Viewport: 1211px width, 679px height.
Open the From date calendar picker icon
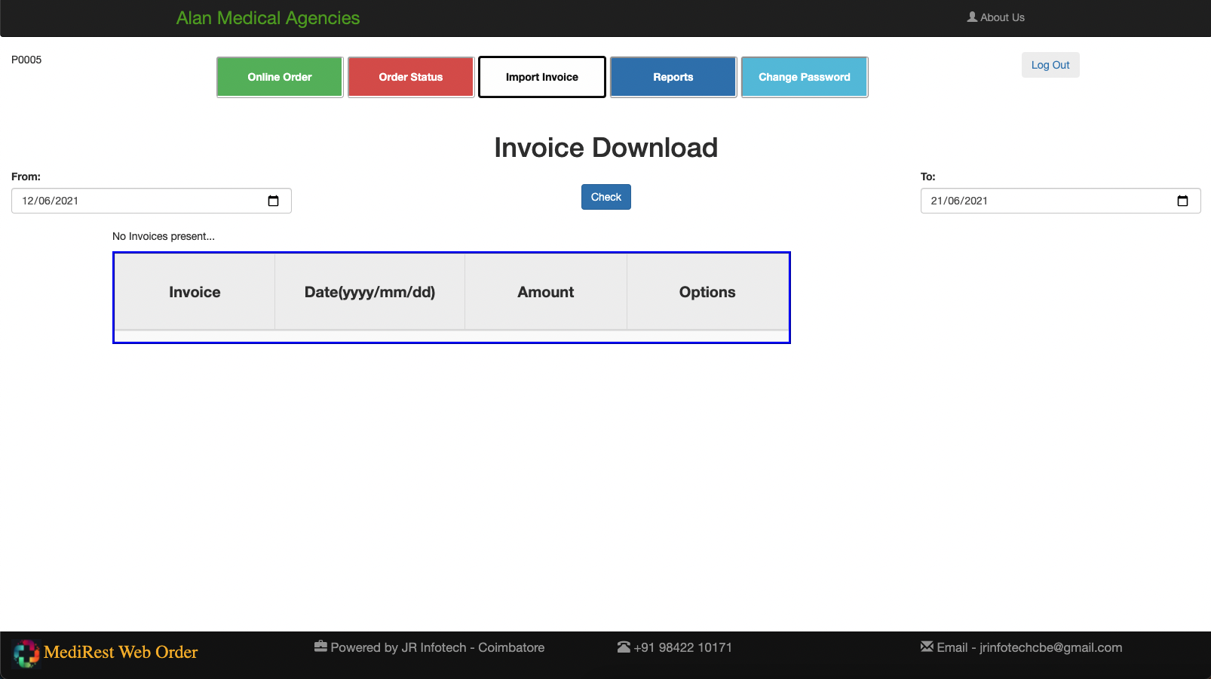pyautogui.click(x=273, y=201)
